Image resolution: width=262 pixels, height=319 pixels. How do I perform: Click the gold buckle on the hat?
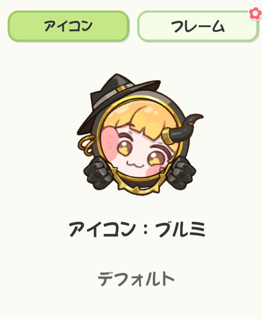coord(122,89)
